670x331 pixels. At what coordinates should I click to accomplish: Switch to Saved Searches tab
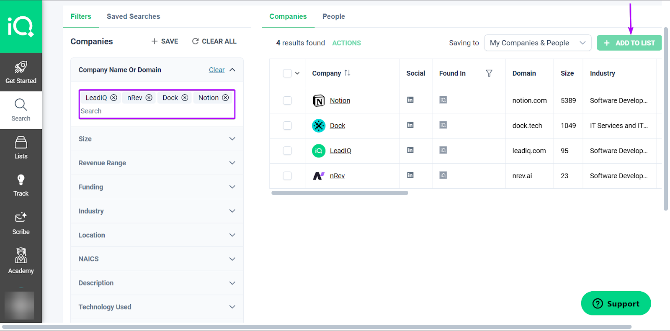[x=133, y=16]
